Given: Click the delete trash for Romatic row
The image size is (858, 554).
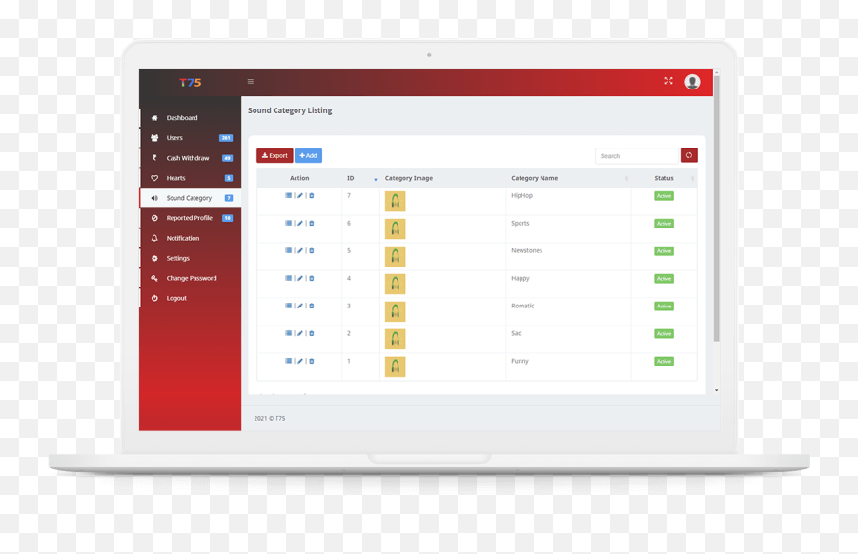Looking at the screenshot, I should point(312,306).
